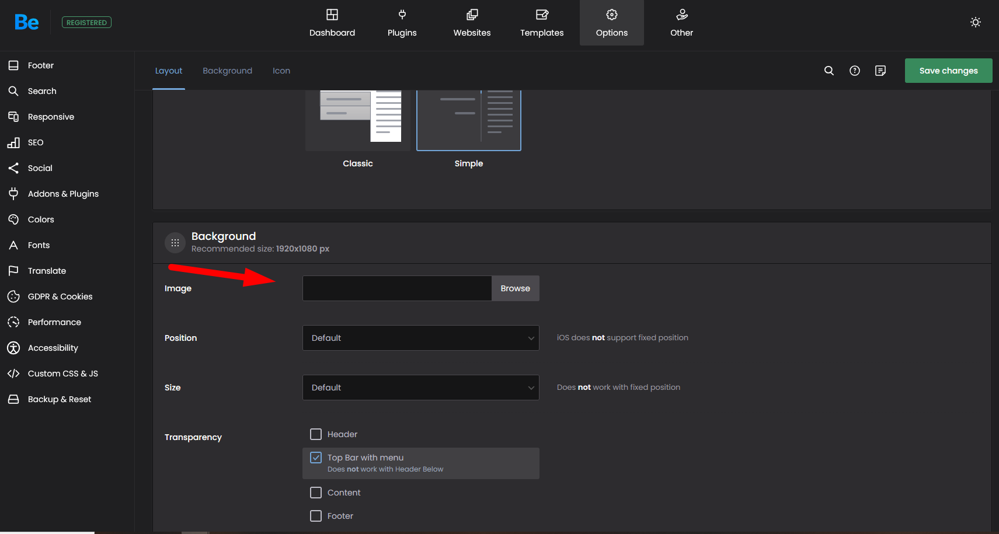
Task: Open the Options gear icon
Action: 612,15
